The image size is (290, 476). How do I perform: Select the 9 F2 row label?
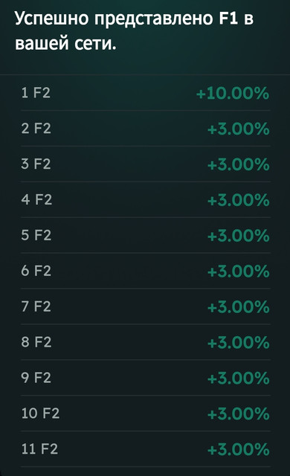tap(36, 378)
